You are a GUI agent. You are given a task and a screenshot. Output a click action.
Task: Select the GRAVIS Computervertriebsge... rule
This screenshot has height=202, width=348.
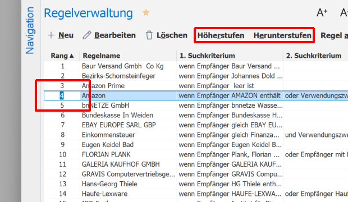[128, 174]
